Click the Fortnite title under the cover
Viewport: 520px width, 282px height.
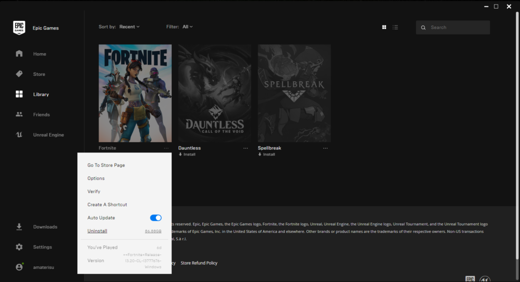[x=107, y=148]
